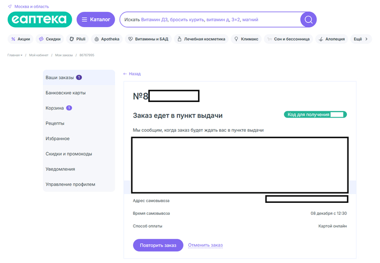This screenshot has width=380, height=263.
Task: Focus the search input field
Action: [x=209, y=20]
